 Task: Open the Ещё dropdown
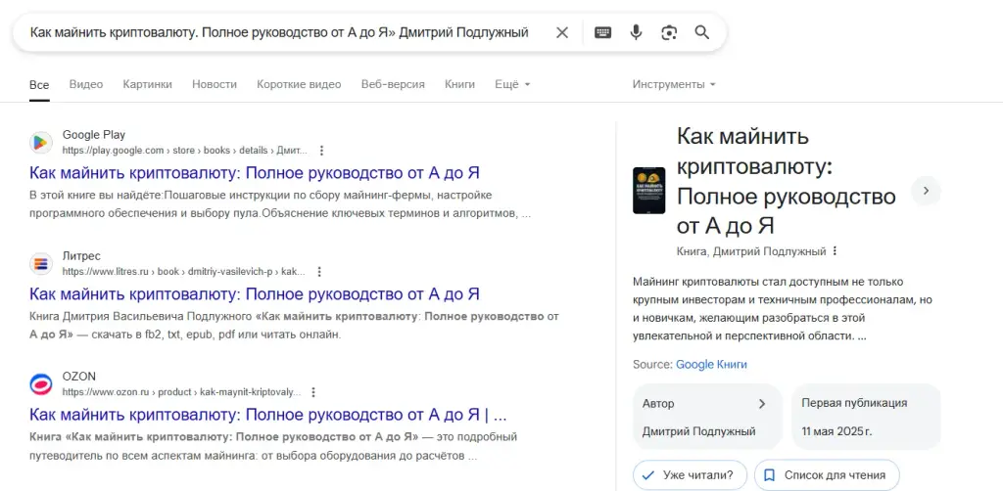coord(512,84)
